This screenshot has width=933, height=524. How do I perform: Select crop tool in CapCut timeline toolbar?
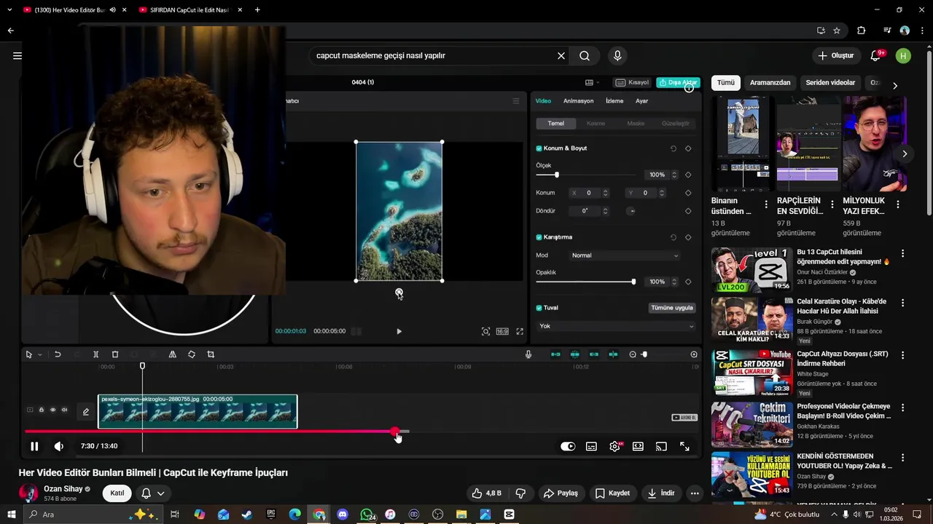pos(211,354)
